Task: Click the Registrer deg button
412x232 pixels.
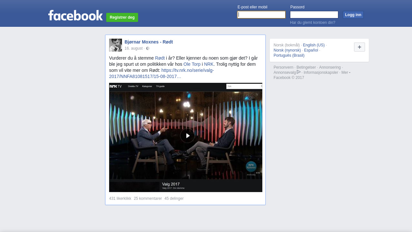Action: tap(122, 17)
